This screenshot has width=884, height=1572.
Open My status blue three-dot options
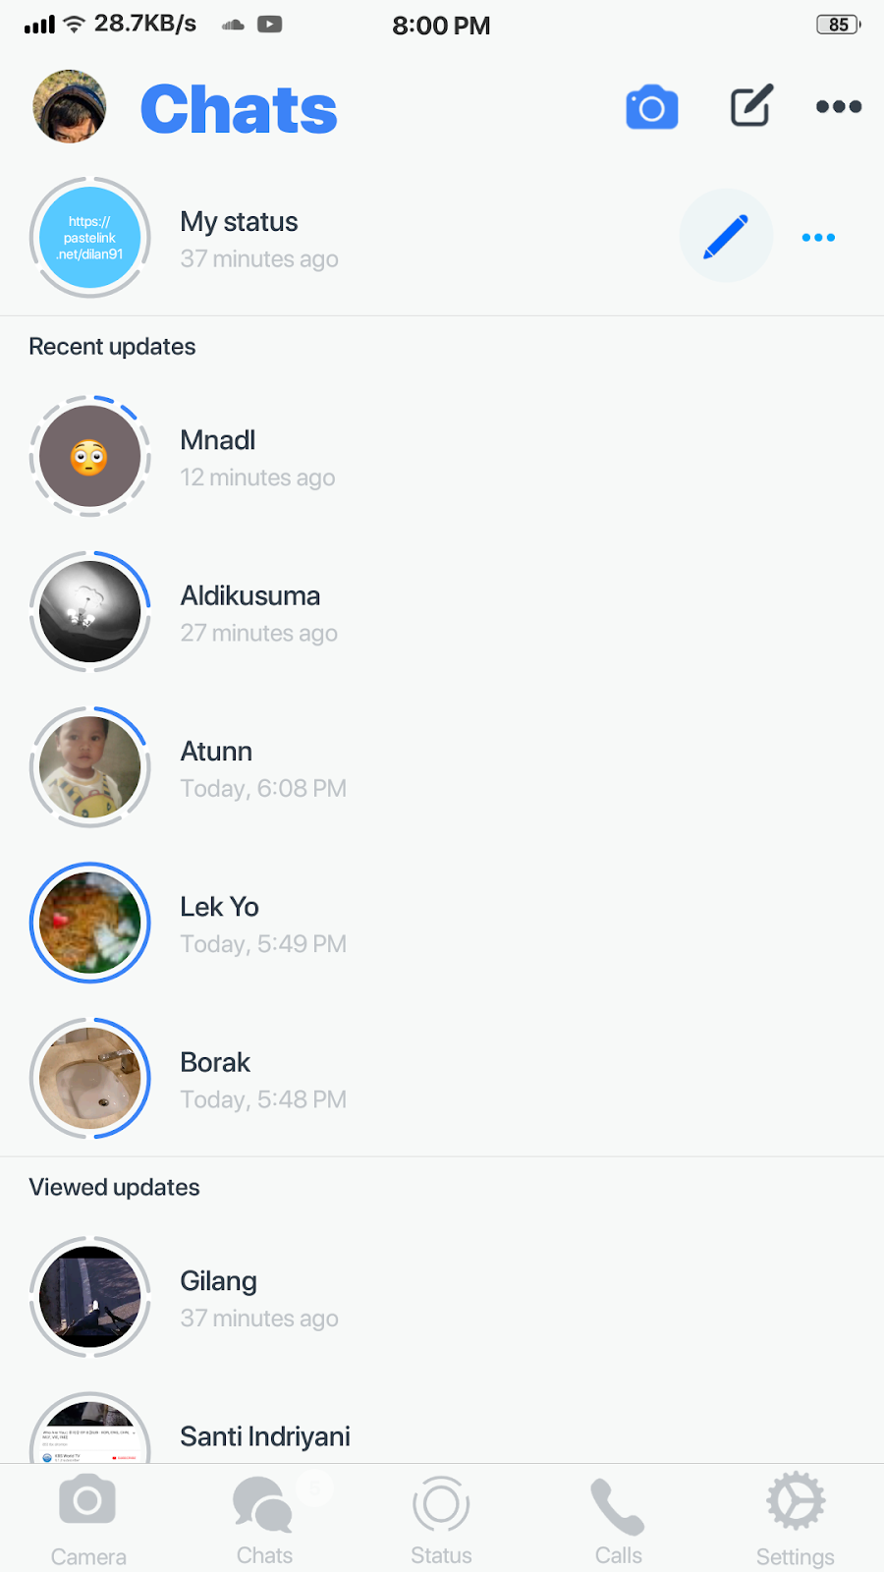[818, 237]
